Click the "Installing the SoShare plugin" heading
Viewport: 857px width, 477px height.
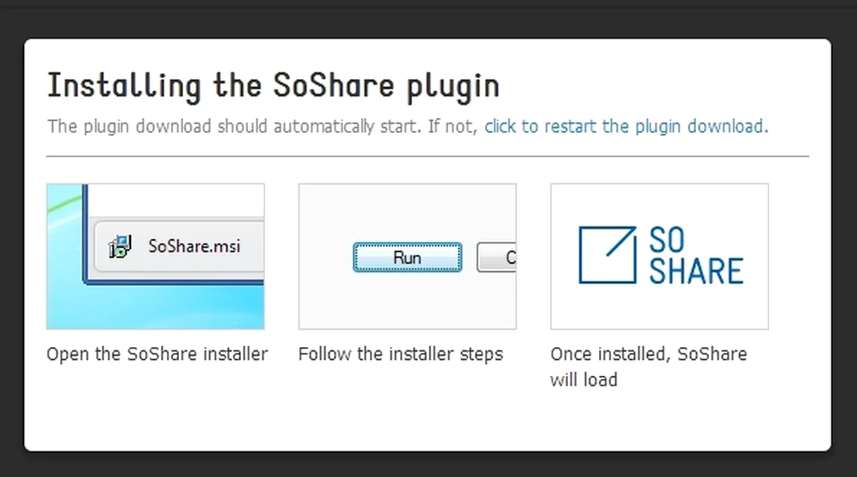[273, 87]
